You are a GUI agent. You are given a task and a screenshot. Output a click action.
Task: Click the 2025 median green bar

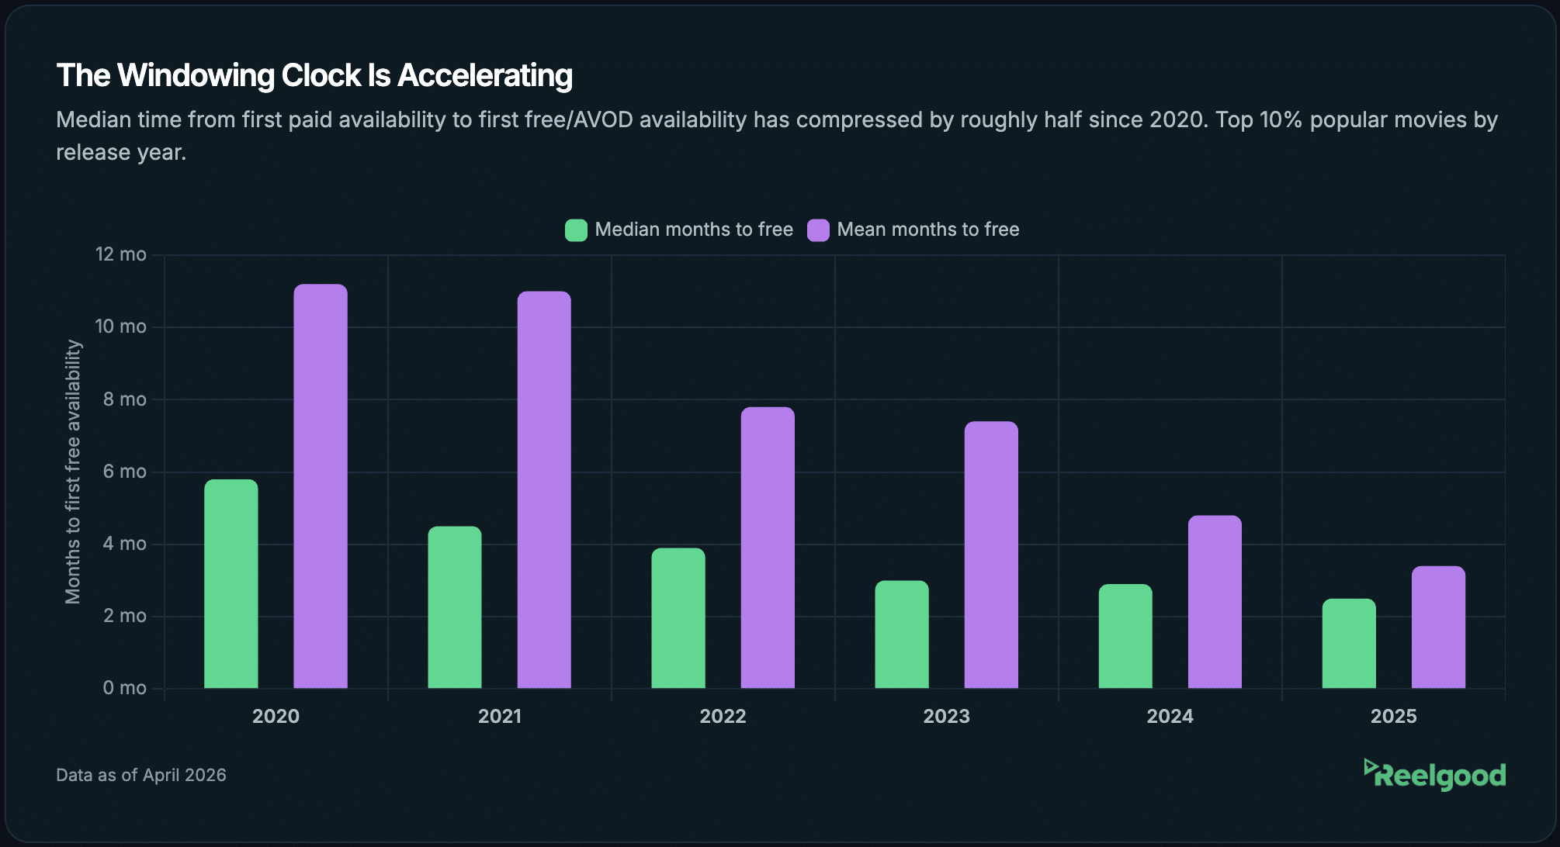[1349, 644]
